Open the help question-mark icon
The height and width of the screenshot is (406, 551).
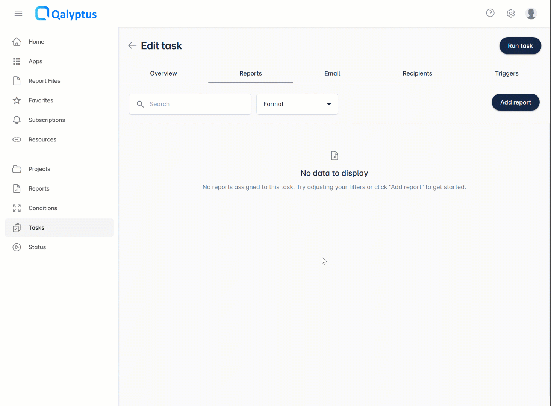pos(490,13)
